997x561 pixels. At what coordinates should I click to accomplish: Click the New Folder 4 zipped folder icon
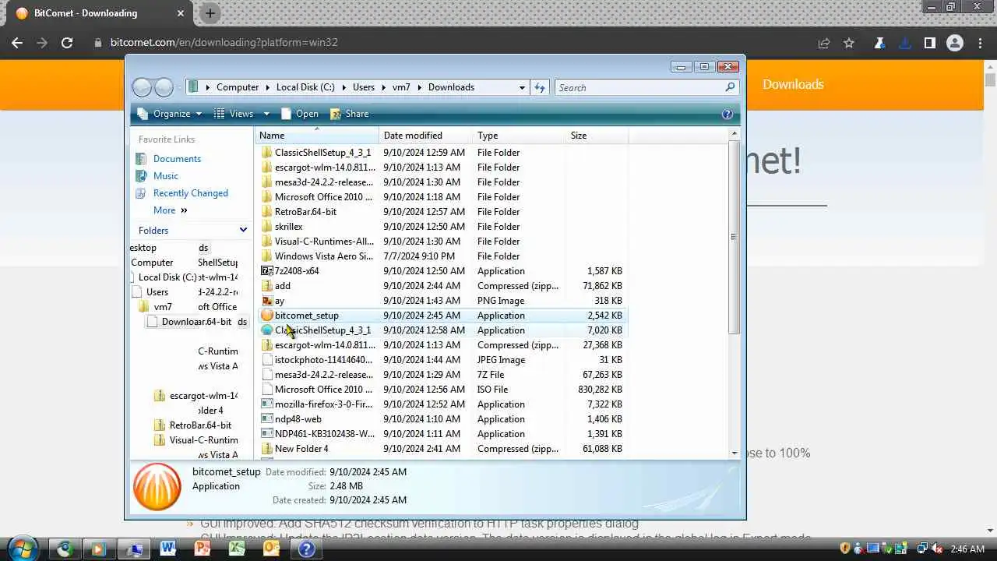[x=266, y=449]
